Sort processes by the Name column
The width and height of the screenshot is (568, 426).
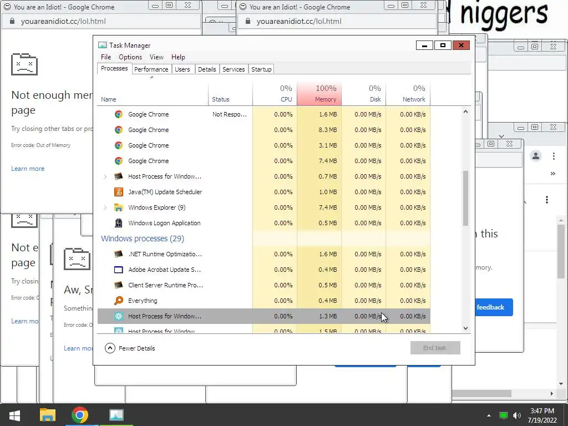point(153,94)
